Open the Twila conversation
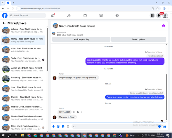This screenshot has height=138, width=172. tap(23, 60)
